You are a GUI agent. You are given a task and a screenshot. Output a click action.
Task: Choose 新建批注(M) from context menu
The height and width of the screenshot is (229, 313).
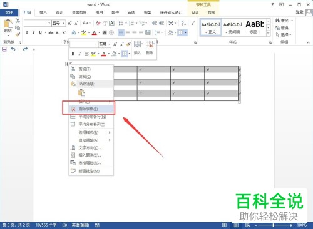coord(91,171)
